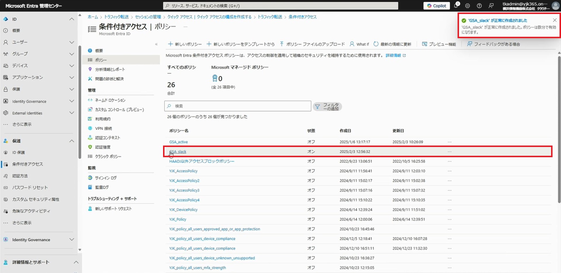Click ホーム breadcrumb link
Viewport: 561px width, 273px height.
tap(93, 17)
